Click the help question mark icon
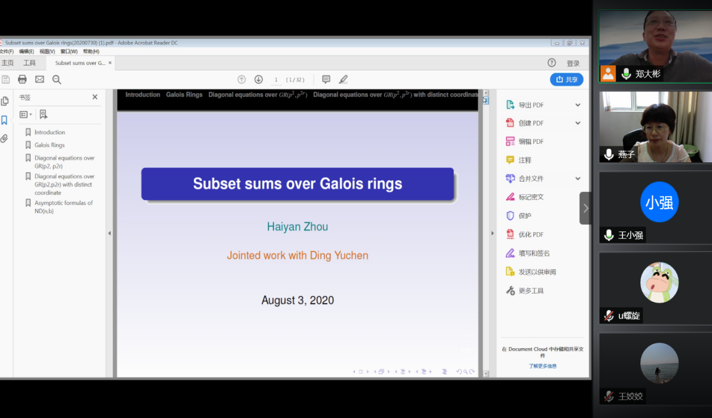 click(x=551, y=63)
